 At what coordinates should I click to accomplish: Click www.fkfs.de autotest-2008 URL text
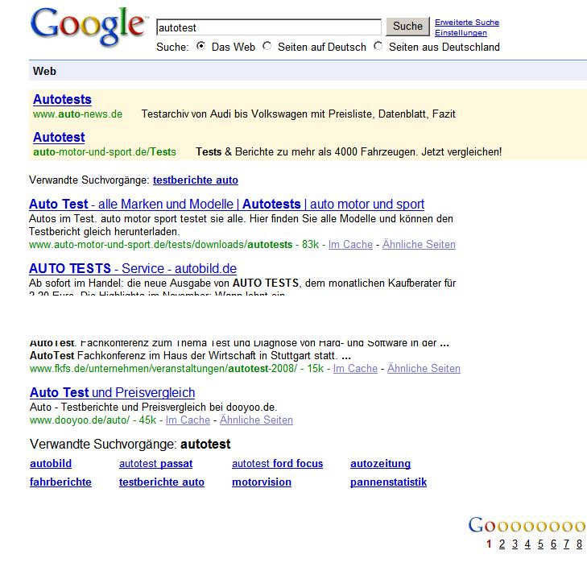coord(163,368)
